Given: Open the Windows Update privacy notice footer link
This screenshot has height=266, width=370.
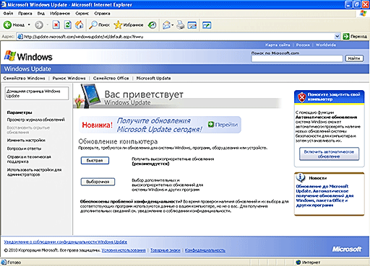Looking at the screenshot, I should pyautogui.click(x=66, y=241).
